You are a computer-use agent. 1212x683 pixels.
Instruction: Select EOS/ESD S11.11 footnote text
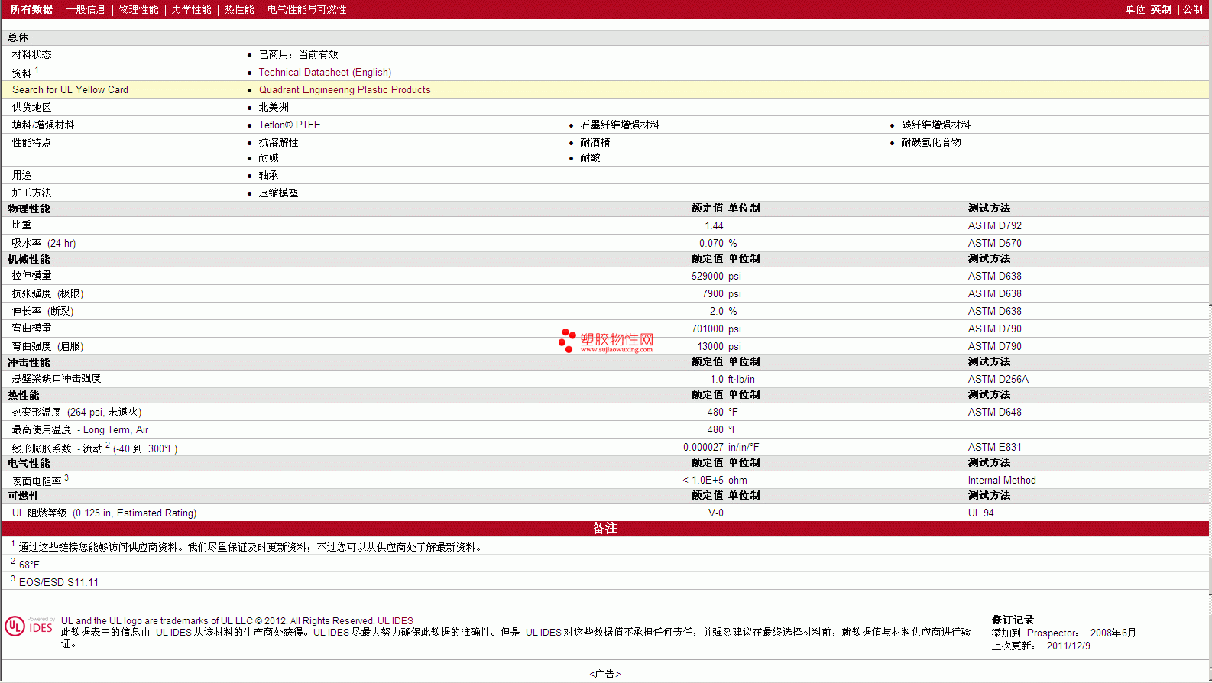[59, 583]
